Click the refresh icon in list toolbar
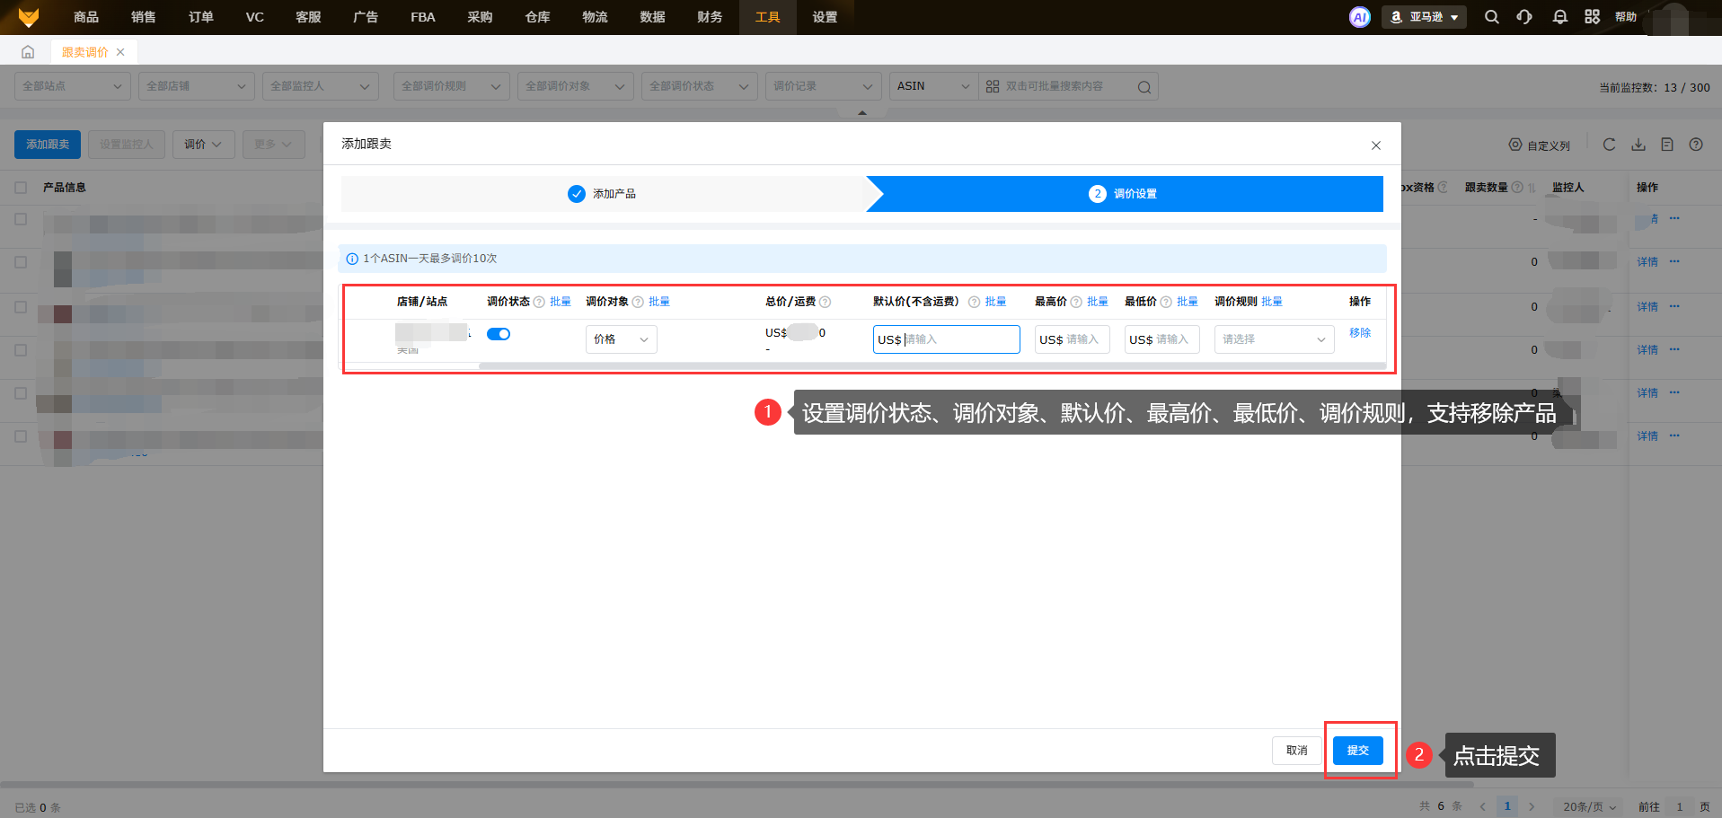 point(1609,145)
